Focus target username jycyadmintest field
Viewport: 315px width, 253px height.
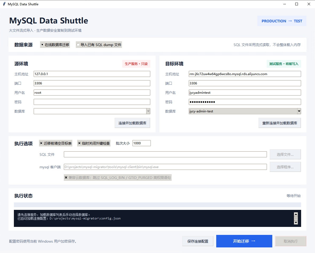tap(245, 93)
